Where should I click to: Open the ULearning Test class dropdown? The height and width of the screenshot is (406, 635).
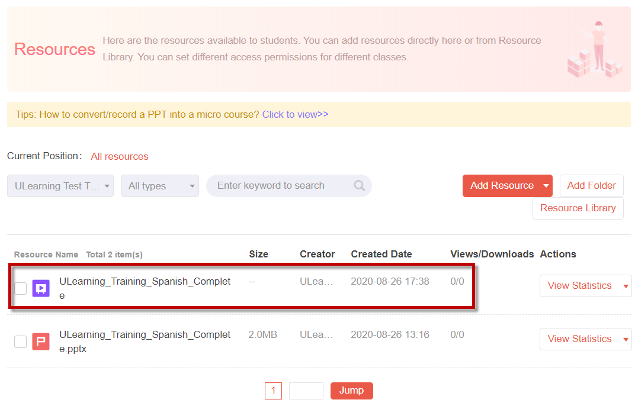60,186
